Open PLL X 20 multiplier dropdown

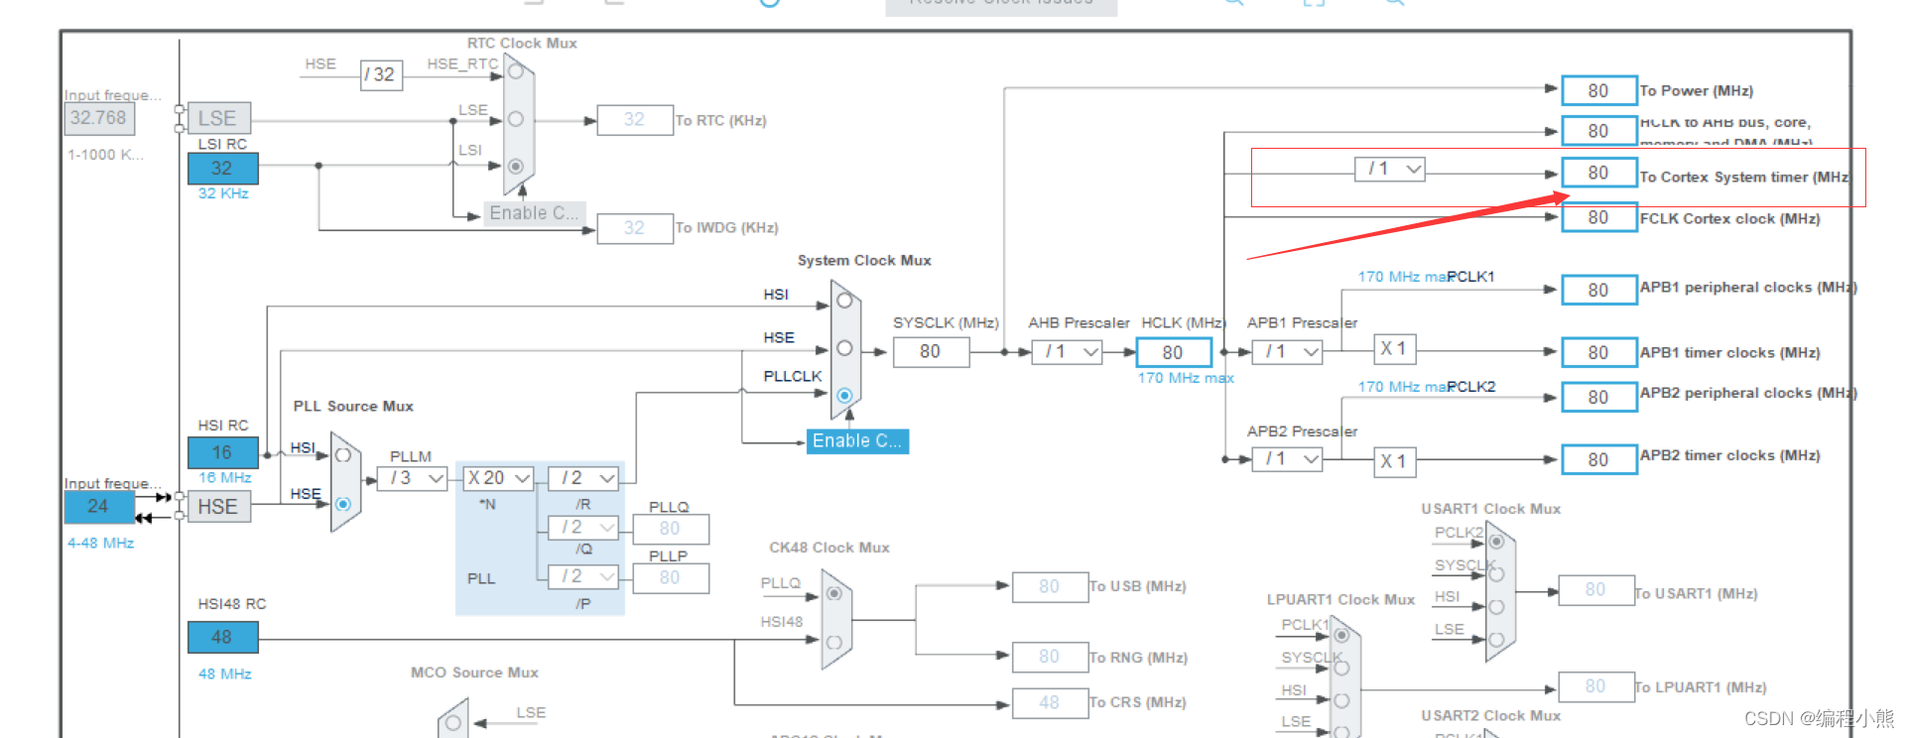pos(498,478)
